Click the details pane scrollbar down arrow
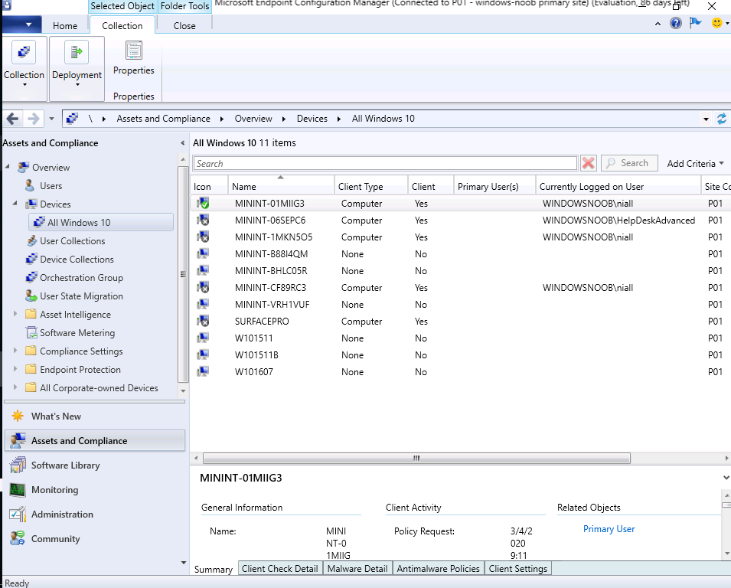Image resolution: width=731 pixels, height=588 pixels. pyautogui.click(x=726, y=554)
